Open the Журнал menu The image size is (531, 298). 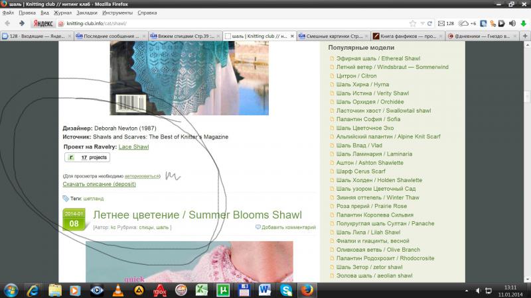click(62, 13)
